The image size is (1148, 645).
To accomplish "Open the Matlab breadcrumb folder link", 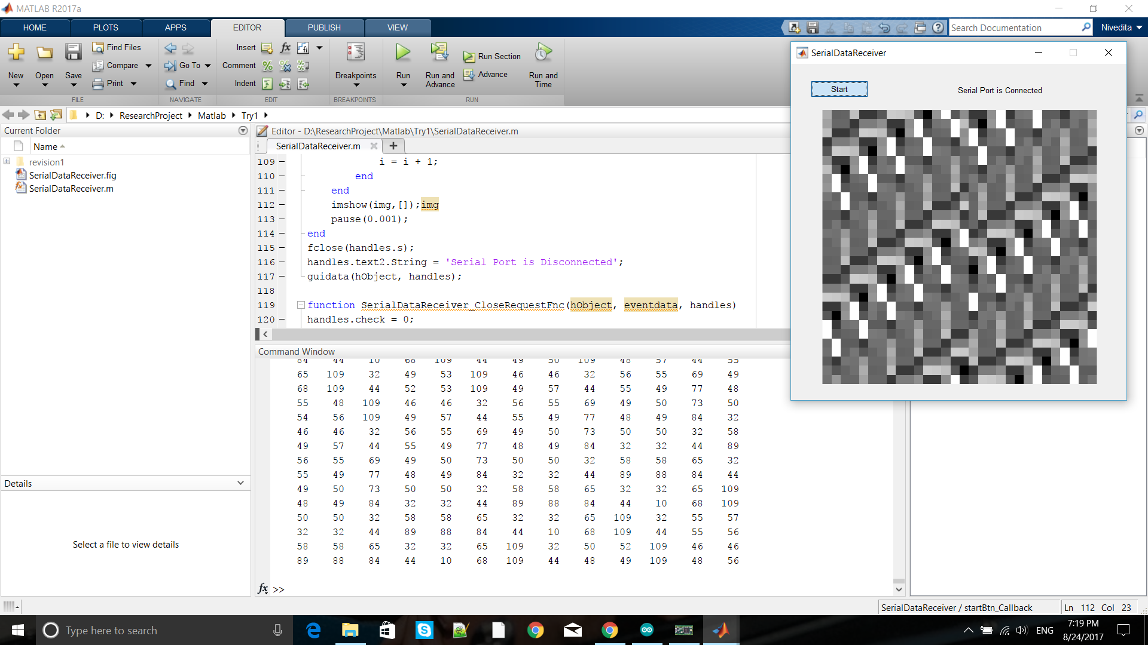I will pyautogui.click(x=211, y=115).
